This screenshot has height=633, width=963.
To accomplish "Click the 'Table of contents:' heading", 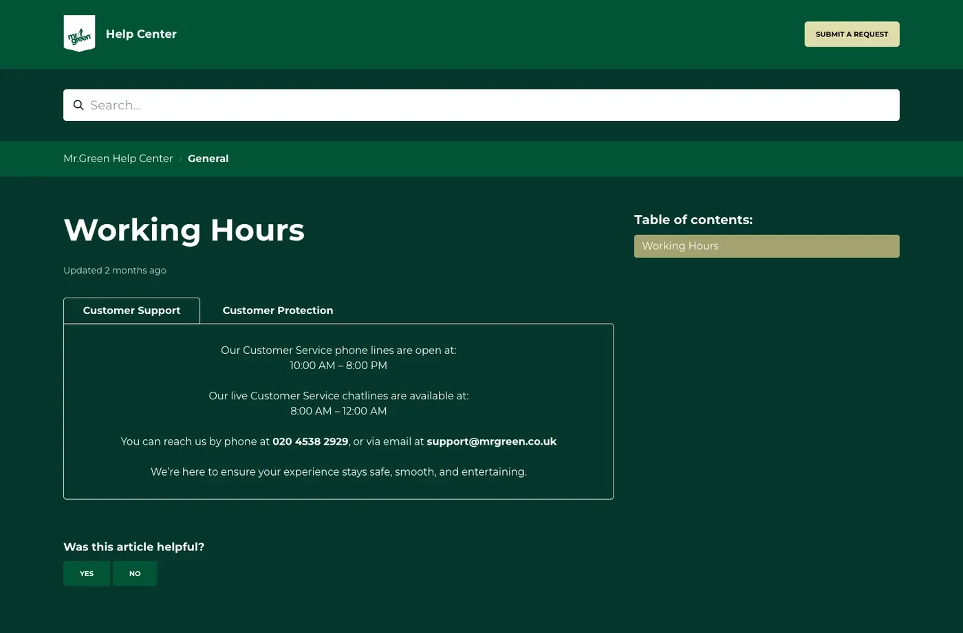I will (693, 220).
